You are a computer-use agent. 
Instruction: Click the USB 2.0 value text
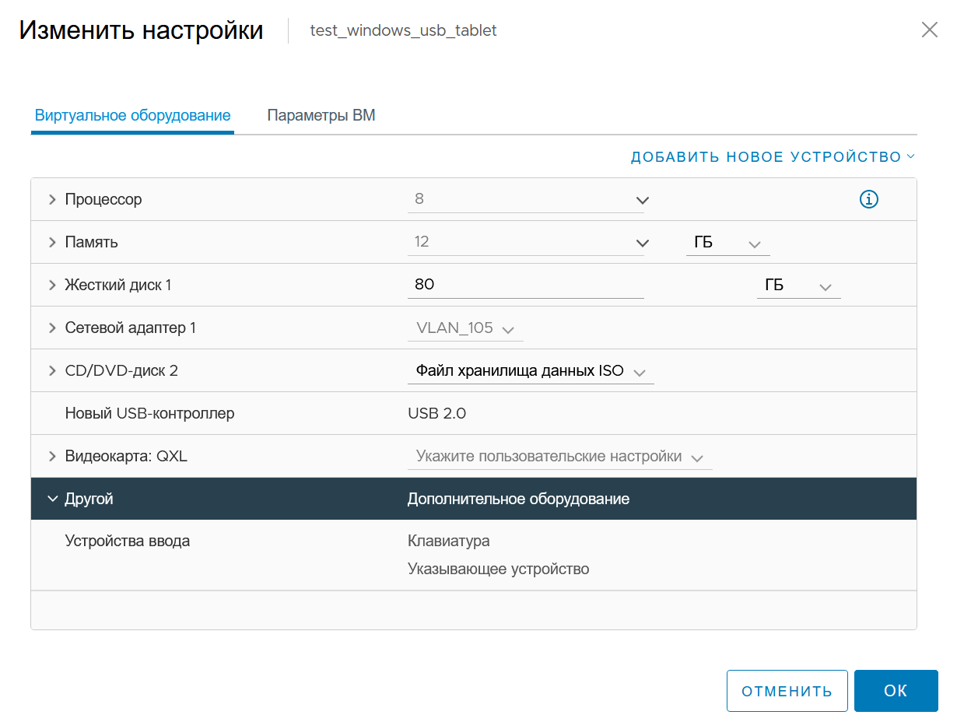click(437, 414)
